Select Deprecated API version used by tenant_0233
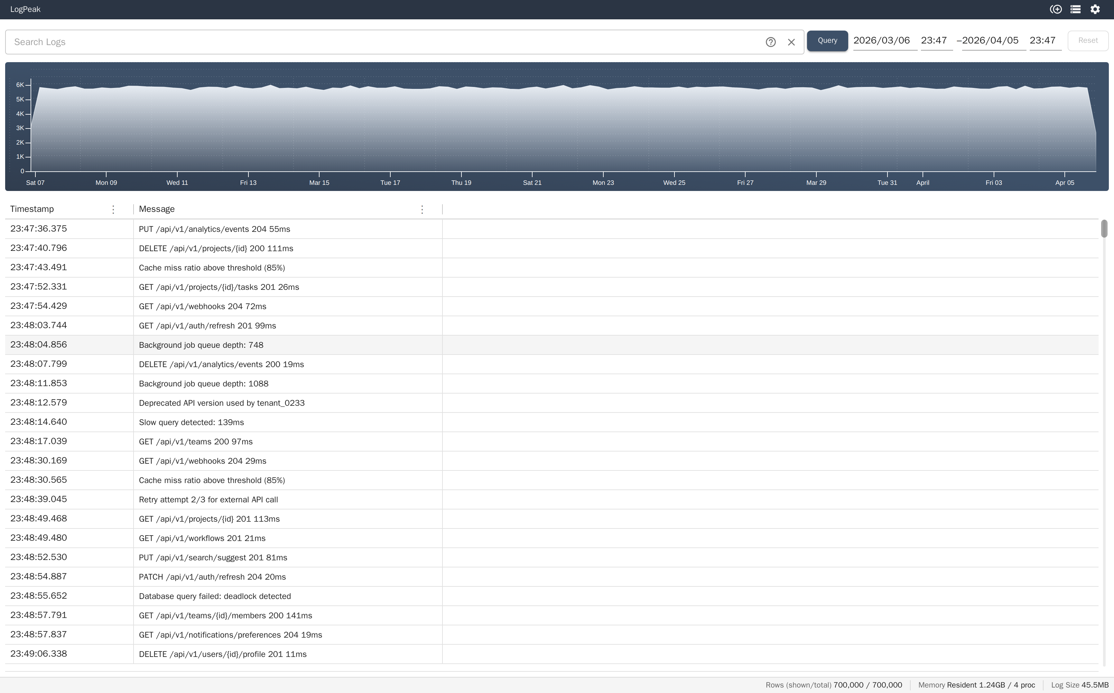The image size is (1114, 693). pyautogui.click(x=222, y=403)
